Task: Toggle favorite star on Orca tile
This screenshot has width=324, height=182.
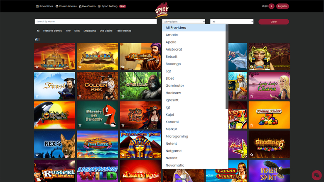Action: coord(37,125)
